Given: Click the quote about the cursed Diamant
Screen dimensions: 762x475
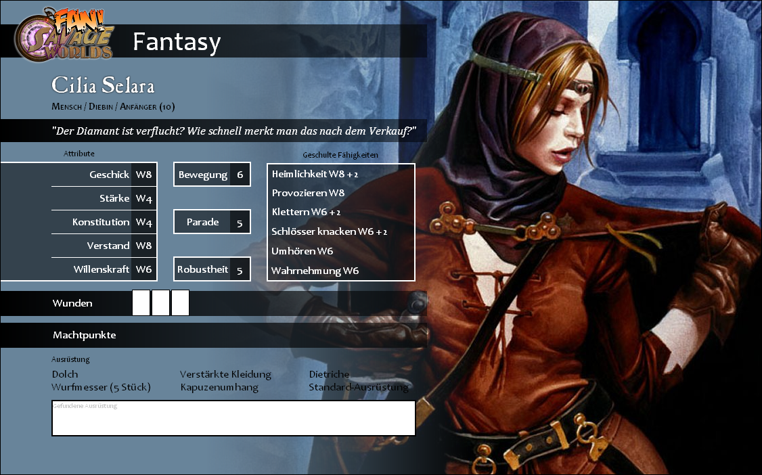Looking at the screenshot, I should tap(233, 131).
